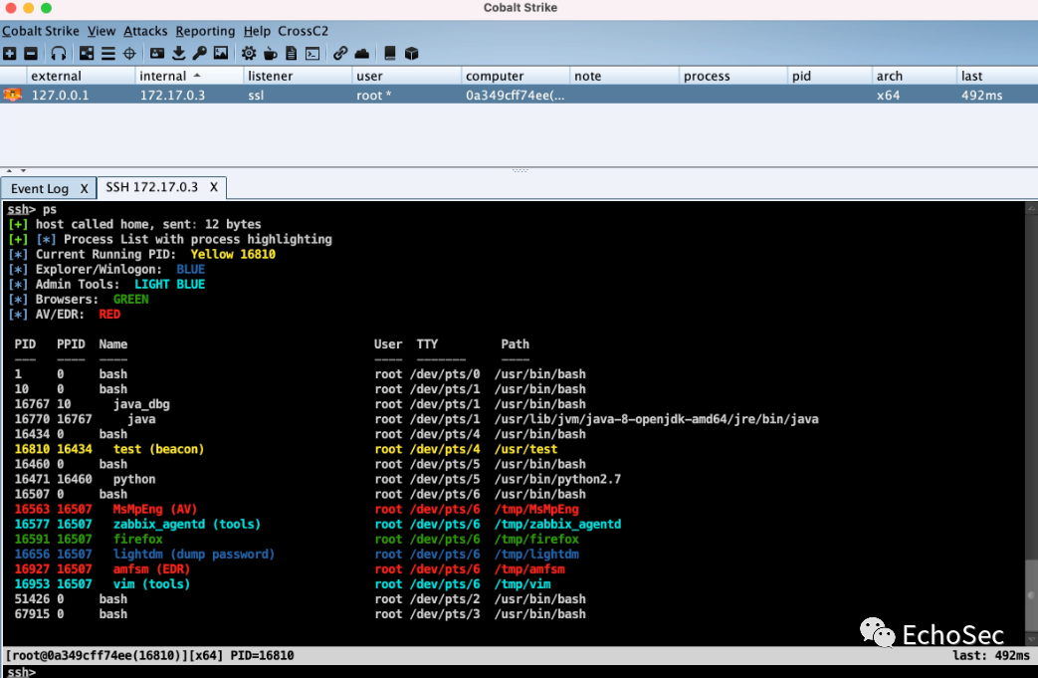Click the zabbix_agentd (tools) process line
Viewport: 1038px width, 678px height.
(x=317, y=525)
